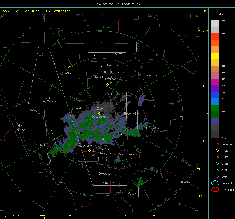Click the HighRiver town label
The image size is (235, 219).
(108, 183)
